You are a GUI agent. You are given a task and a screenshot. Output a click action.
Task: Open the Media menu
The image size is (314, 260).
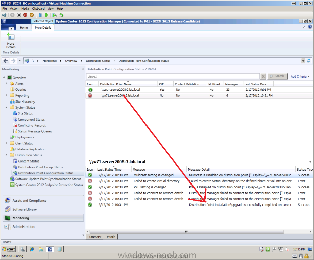point(25,8)
